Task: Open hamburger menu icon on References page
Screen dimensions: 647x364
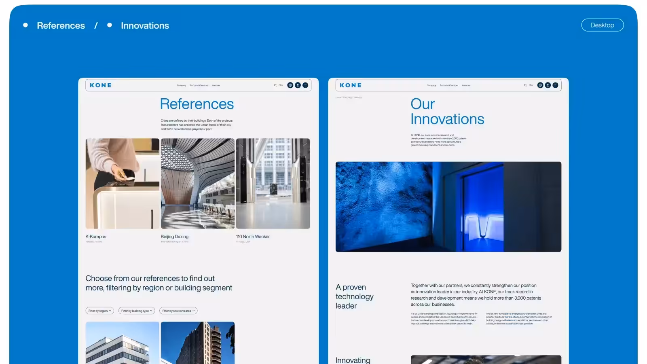Action: click(305, 85)
